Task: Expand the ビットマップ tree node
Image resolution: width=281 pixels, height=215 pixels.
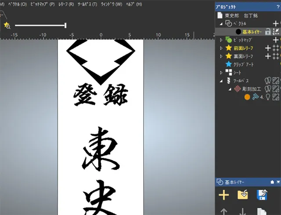Action: click(221, 40)
